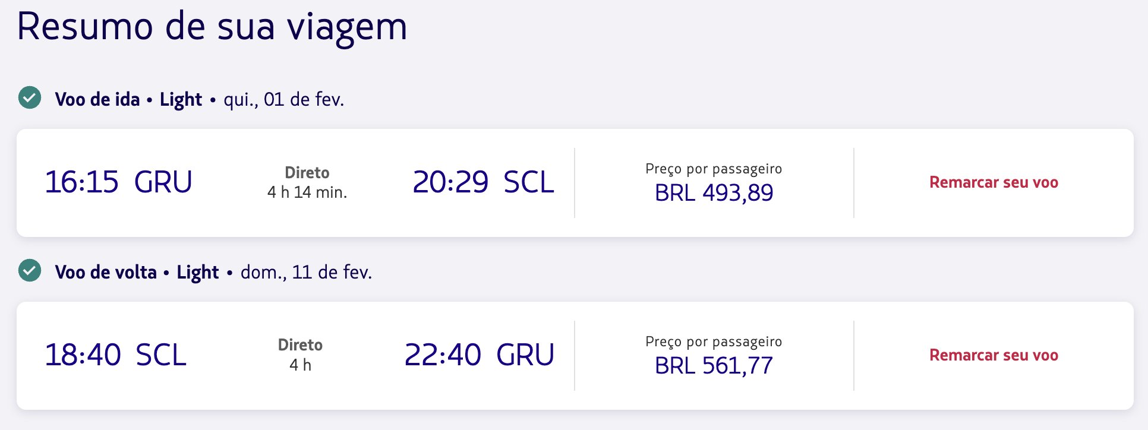Image resolution: width=1148 pixels, height=430 pixels.
Task: Click outbound departure time 16:15 GRU
Action: coord(119,182)
